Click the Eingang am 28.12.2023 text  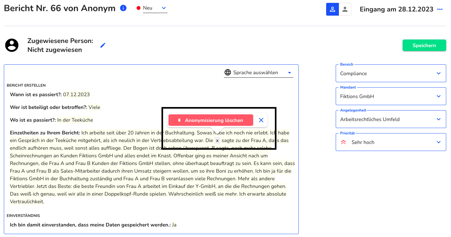click(x=397, y=9)
